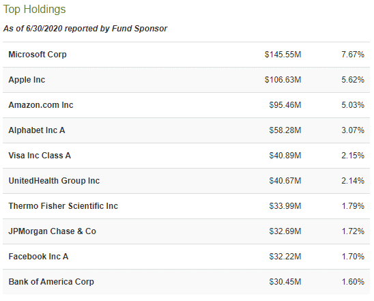Click the As of 6/30/2020 subtitle
The width and height of the screenshot is (374, 301).
[85, 29]
